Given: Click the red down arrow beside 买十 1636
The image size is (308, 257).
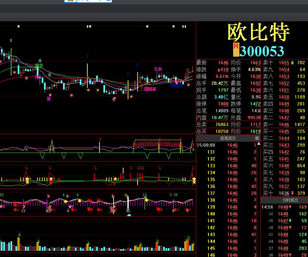Looking at the screenshot, I should point(293,193).
